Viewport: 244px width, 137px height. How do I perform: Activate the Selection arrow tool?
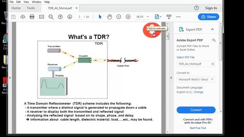point(100,17)
